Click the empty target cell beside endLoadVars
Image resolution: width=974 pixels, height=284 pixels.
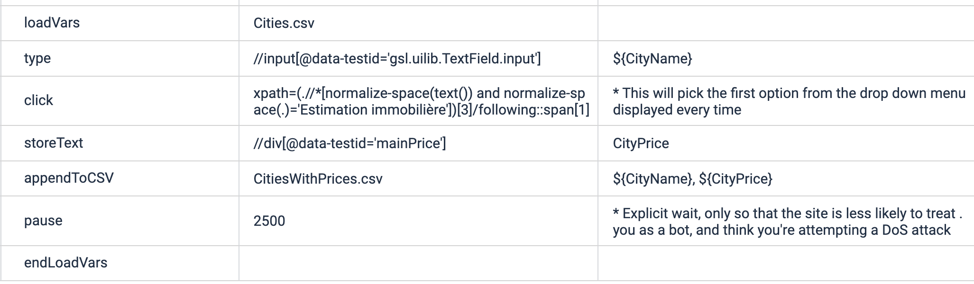417,263
